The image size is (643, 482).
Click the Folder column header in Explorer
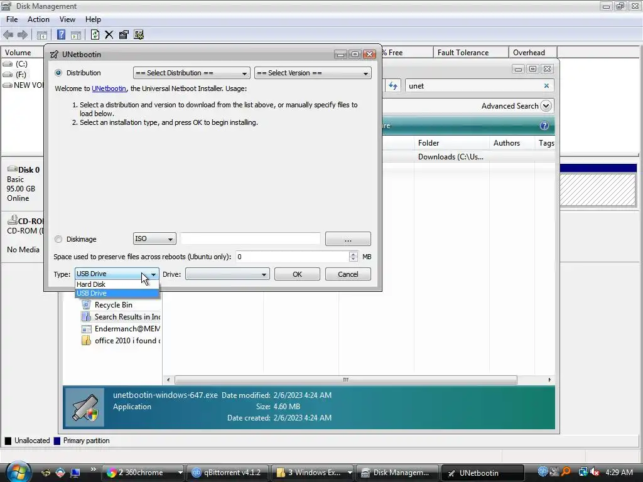451,143
